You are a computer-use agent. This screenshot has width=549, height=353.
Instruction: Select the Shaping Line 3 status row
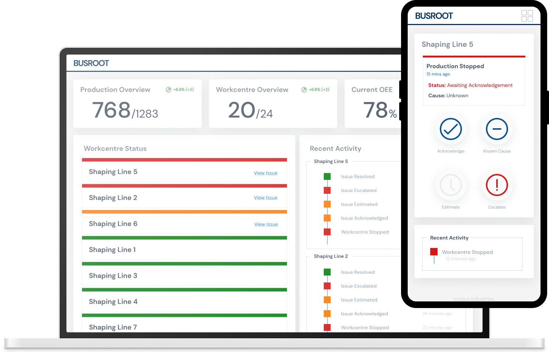(x=184, y=274)
